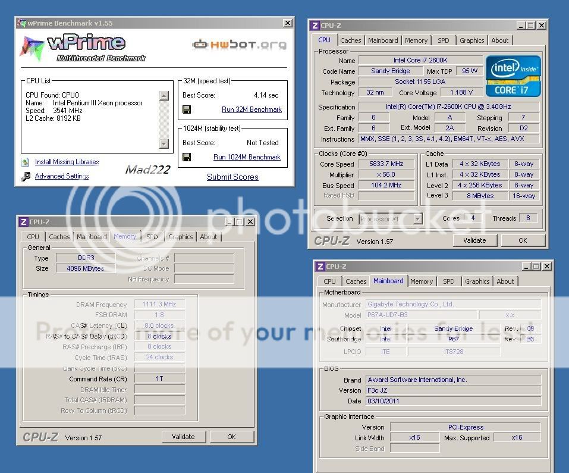Image resolution: width=569 pixels, height=473 pixels.
Task: Click Submit Scores link
Action: click(232, 177)
